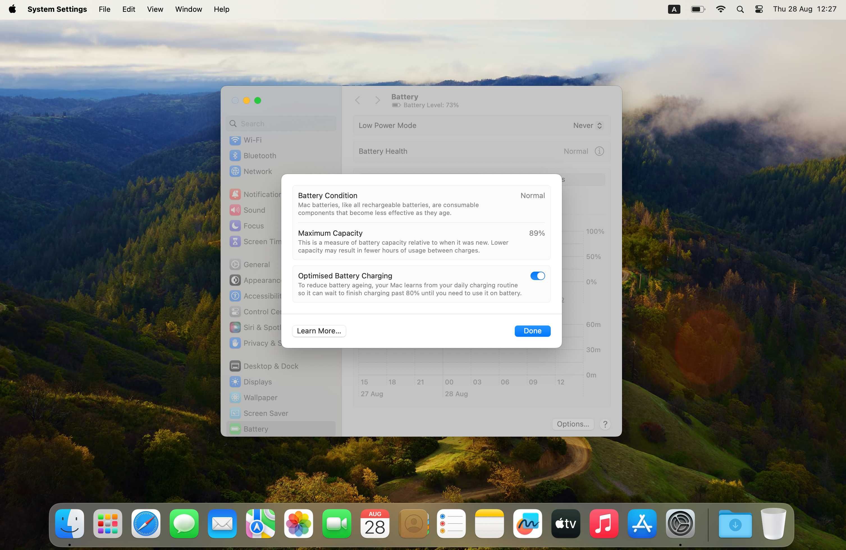This screenshot has width=846, height=550.
Task: Open Mail from the Dock
Action: click(x=222, y=523)
